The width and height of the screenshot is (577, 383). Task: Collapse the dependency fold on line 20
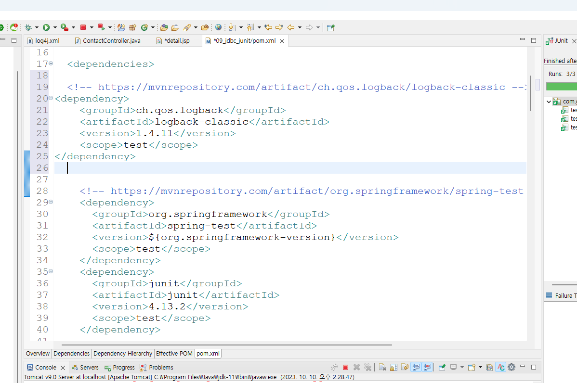(51, 98)
